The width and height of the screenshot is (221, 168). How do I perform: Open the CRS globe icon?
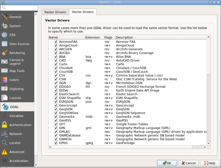point(4,35)
